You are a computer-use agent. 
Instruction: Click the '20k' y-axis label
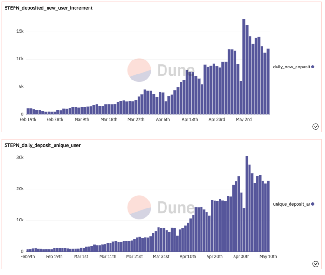coord(20,189)
